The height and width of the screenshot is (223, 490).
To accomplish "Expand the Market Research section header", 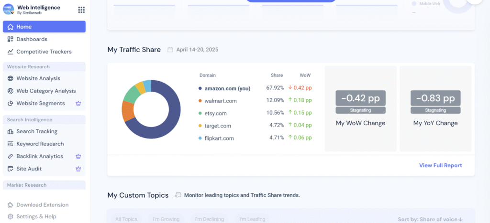I will click(x=44, y=185).
